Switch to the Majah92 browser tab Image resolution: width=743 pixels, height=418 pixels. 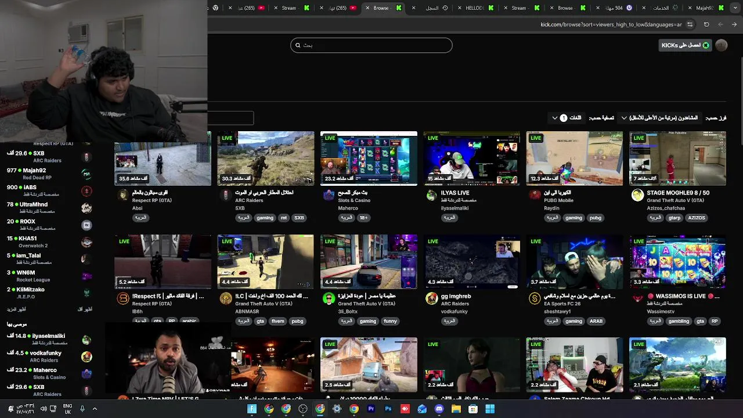tap(705, 8)
